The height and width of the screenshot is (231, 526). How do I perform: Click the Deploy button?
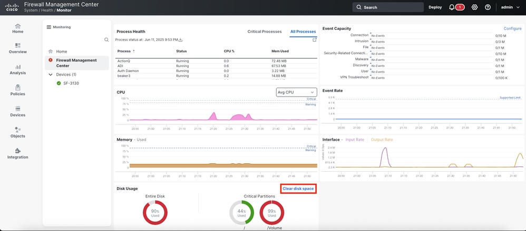pyautogui.click(x=435, y=7)
